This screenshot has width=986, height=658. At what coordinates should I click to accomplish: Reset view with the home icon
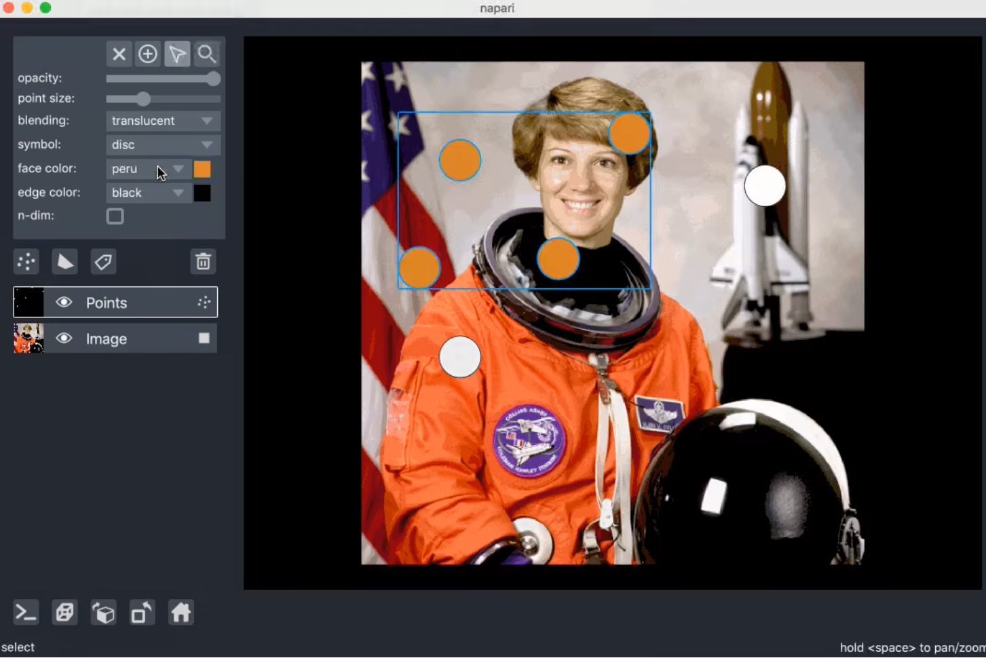(x=181, y=613)
